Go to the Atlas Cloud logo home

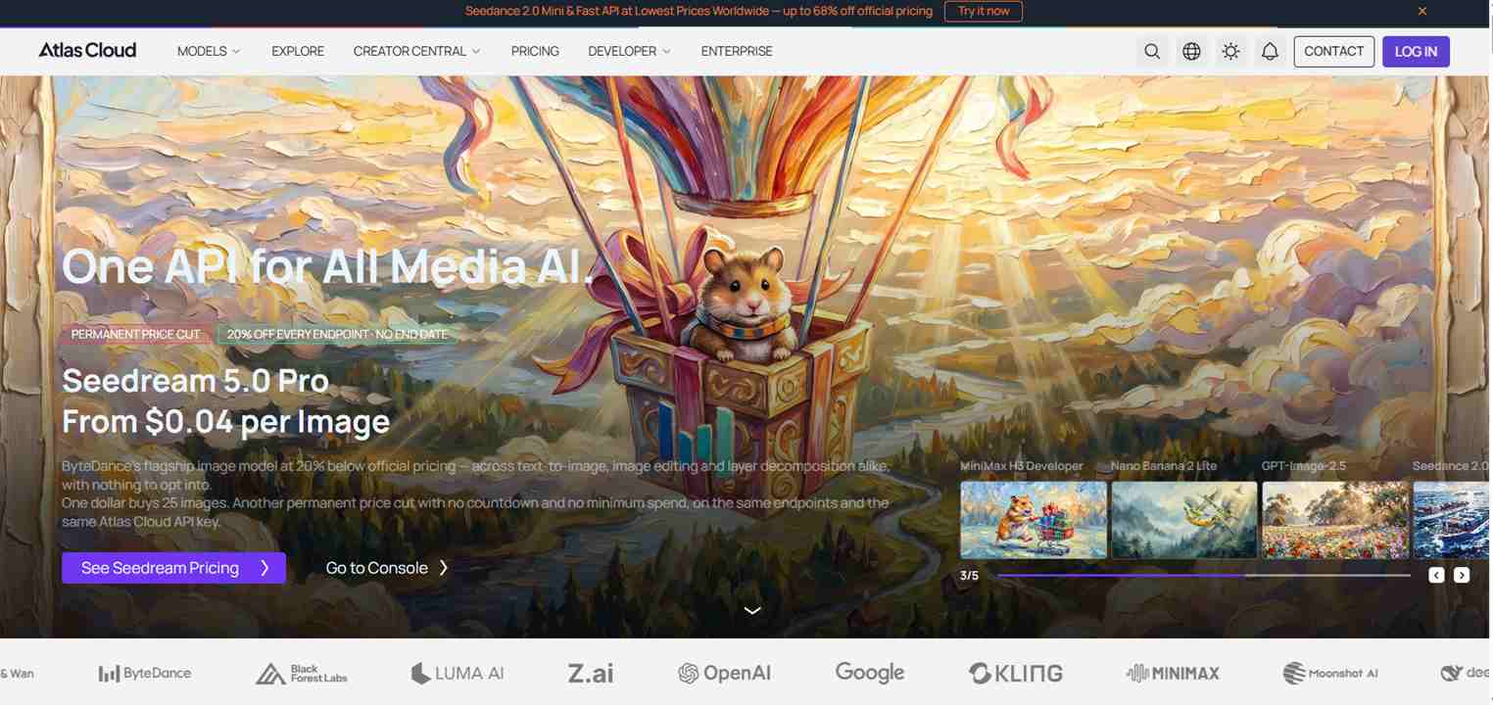(x=87, y=51)
